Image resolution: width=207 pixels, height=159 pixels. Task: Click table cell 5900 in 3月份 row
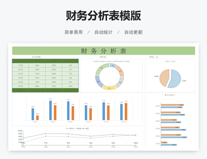(x=54, y=74)
